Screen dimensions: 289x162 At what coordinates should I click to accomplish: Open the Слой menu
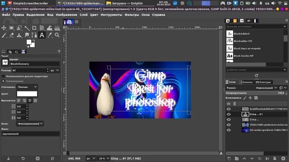(x=84, y=15)
